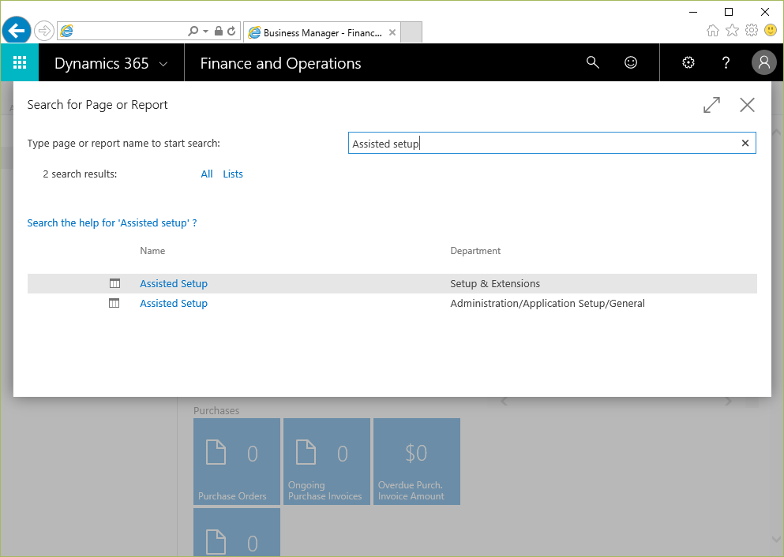
Task: Clear the Assisted setup search text
Action: [745, 144]
